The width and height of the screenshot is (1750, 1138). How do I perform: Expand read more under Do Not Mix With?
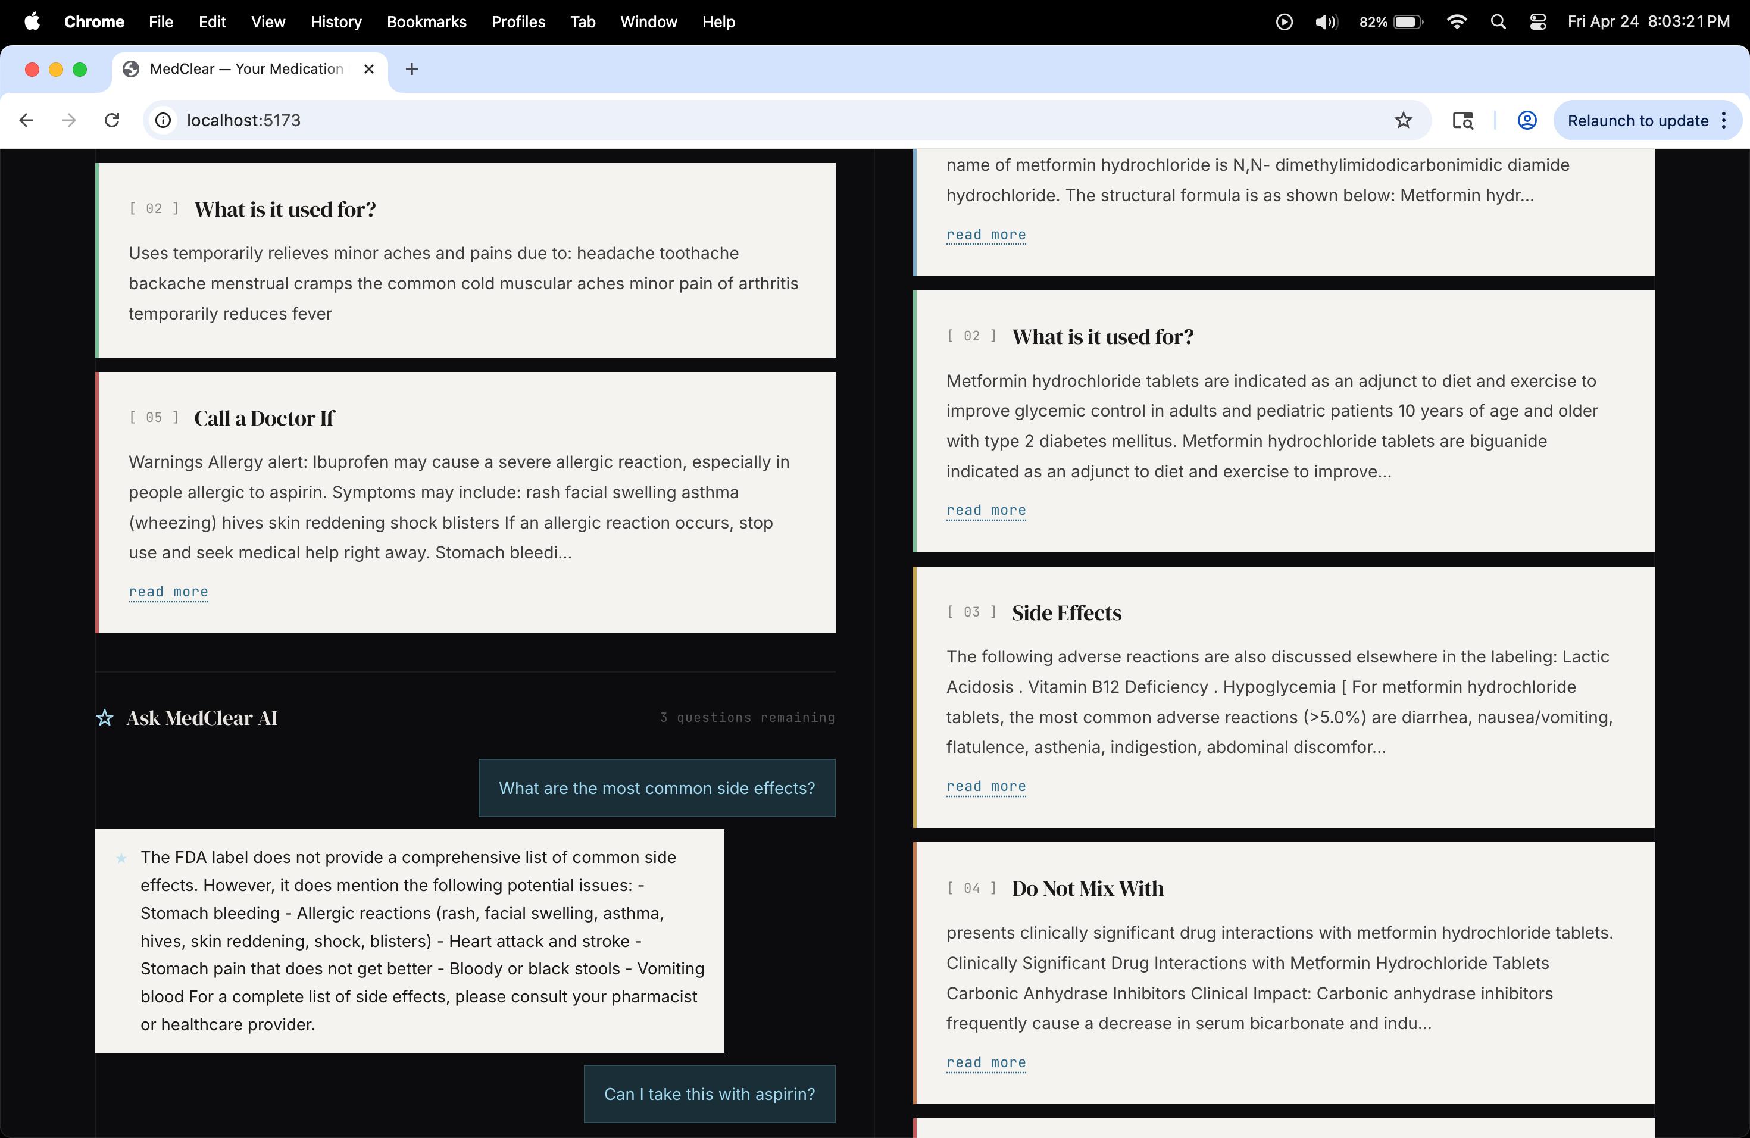[x=985, y=1062]
